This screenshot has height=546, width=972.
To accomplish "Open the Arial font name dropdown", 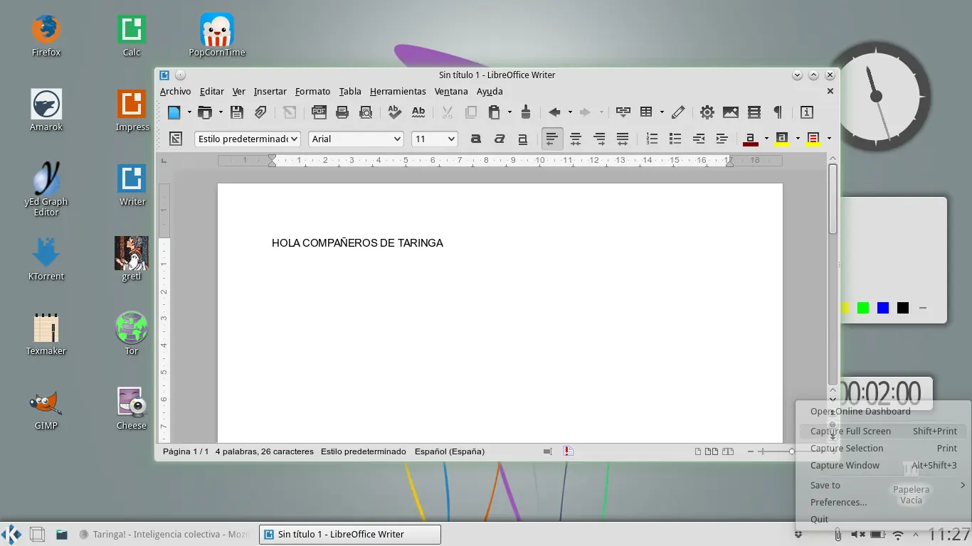I will [397, 139].
